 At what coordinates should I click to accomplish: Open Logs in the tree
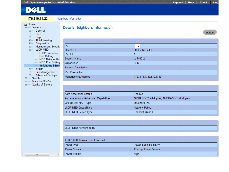[x=38, y=37]
